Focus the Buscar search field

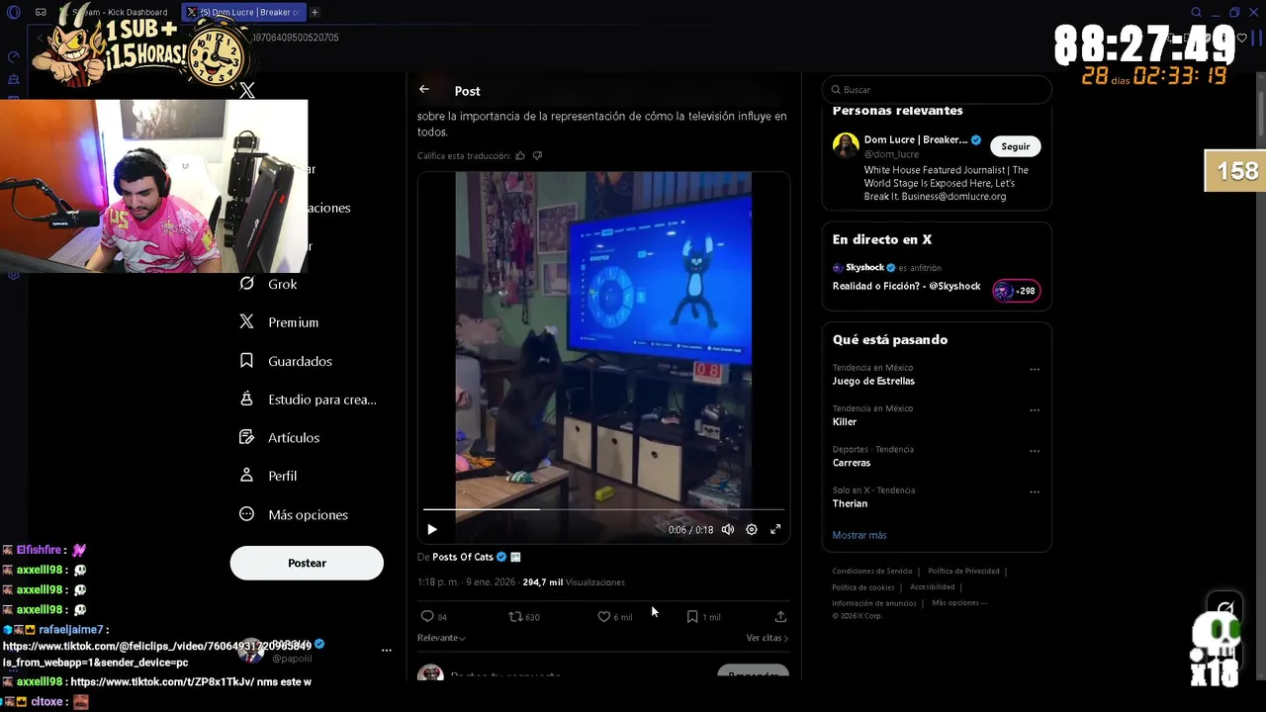point(937,90)
